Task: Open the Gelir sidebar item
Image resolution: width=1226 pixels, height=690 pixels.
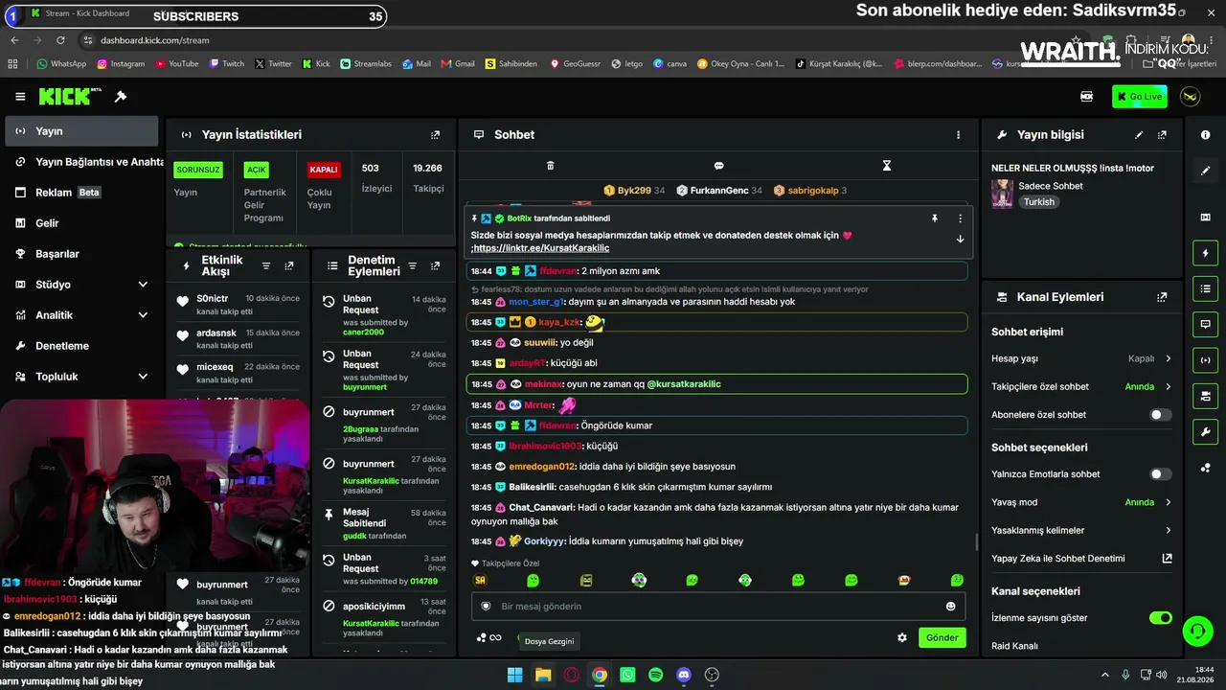Action: coord(81,223)
